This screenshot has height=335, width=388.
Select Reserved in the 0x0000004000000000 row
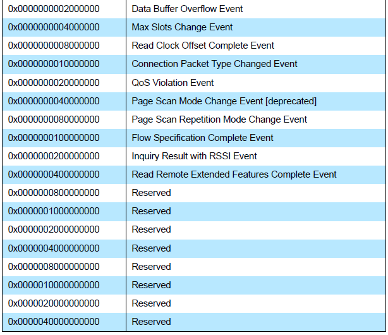tap(151, 248)
